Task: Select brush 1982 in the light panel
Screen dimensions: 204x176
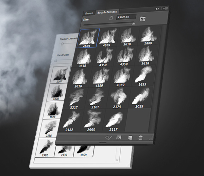Action: click(46, 148)
